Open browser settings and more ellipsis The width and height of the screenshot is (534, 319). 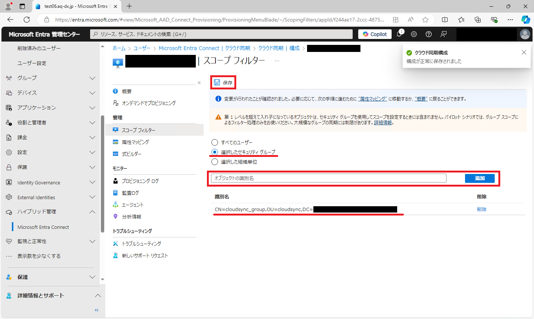(510, 20)
